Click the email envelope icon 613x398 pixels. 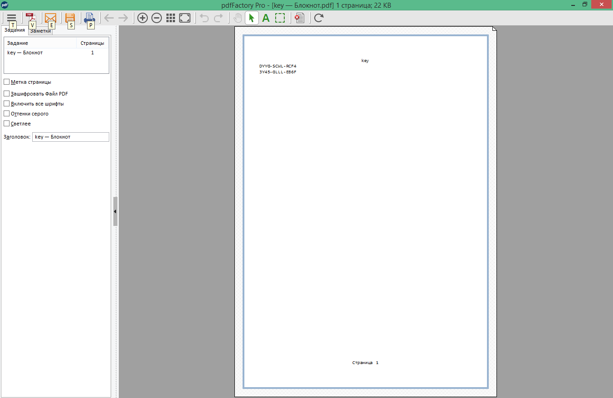tap(50, 18)
